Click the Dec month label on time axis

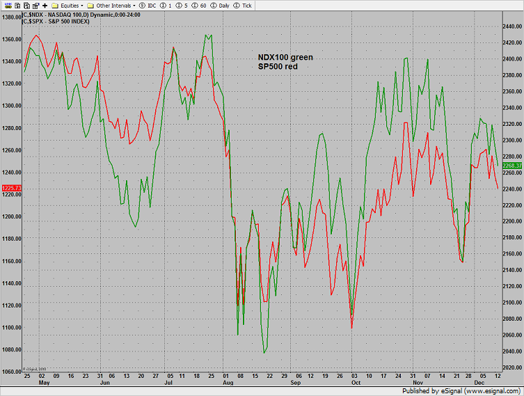point(479,383)
